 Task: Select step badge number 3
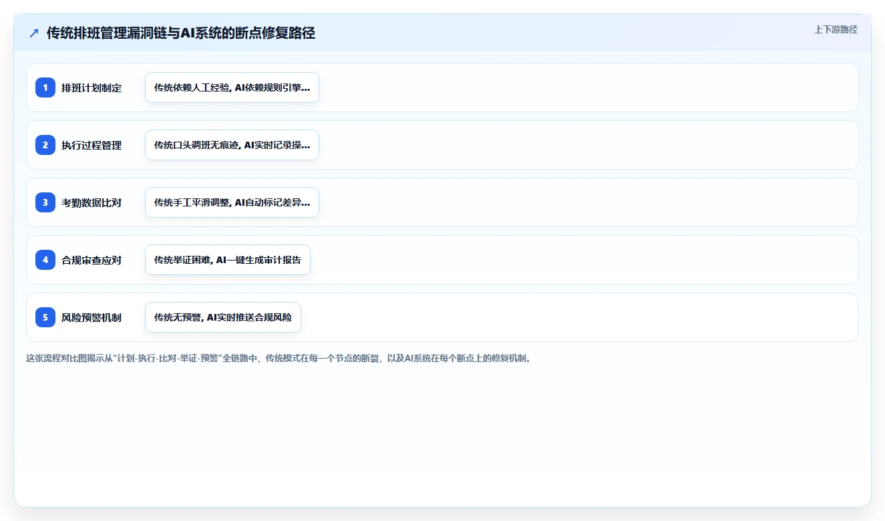click(x=45, y=202)
